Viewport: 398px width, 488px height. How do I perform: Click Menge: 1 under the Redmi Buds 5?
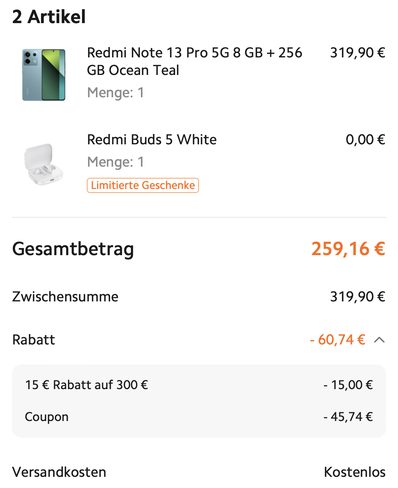click(x=115, y=162)
